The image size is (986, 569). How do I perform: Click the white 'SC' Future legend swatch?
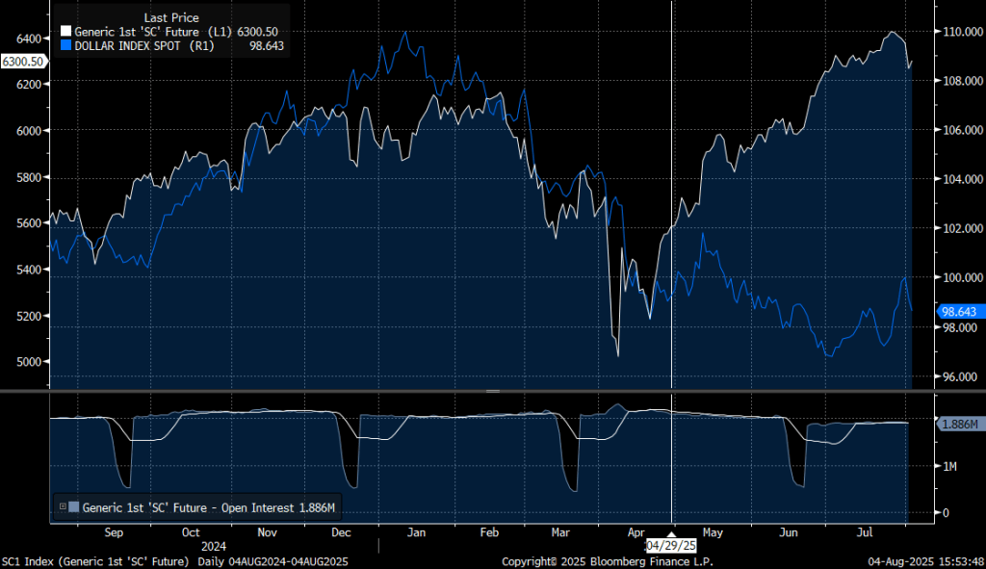(66, 33)
